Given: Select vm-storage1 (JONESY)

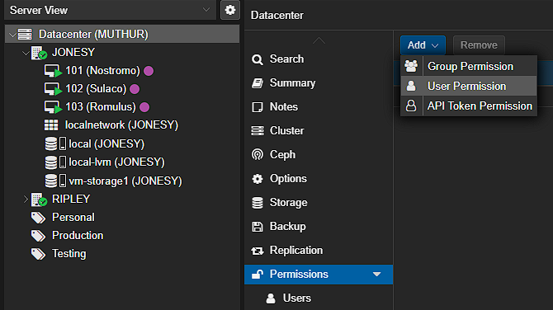Looking at the screenshot, I should pos(125,181).
